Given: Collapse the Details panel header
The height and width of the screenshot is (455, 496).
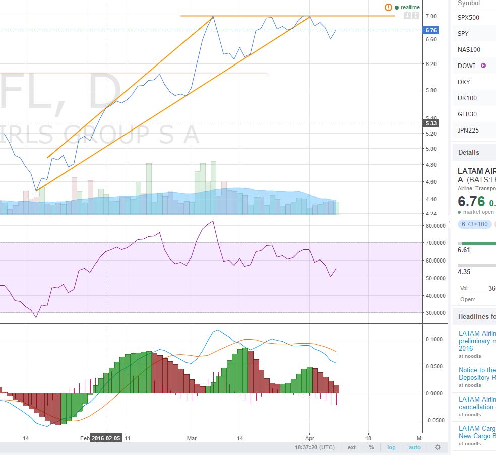Looking at the screenshot, I should point(474,152).
